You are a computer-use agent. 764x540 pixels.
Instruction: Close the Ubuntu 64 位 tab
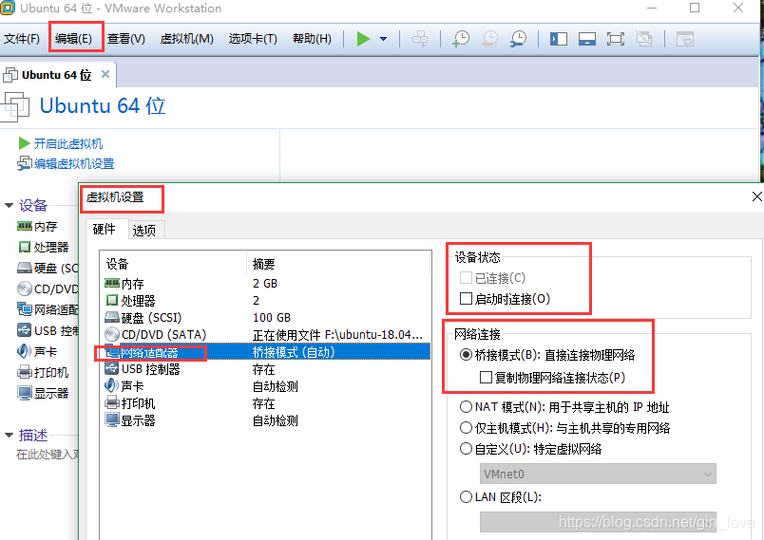tap(105, 74)
